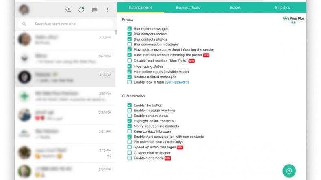The width and height of the screenshot is (321, 180).
Task: Click the muted speaker icon on 2:13 PM chat
Action: (x=109, y=156)
